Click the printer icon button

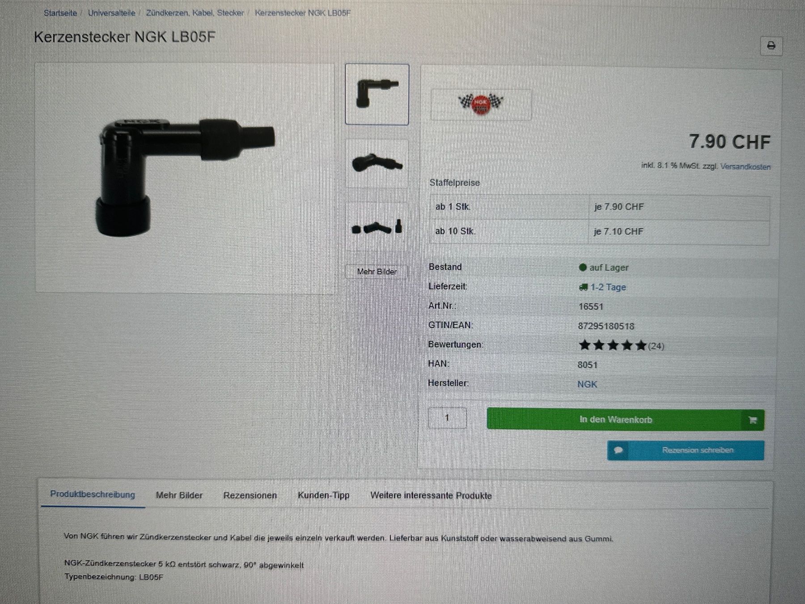pos(771,46)
